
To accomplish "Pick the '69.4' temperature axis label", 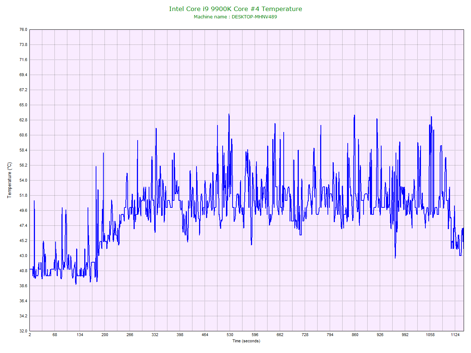I will (x=23, y=75).
